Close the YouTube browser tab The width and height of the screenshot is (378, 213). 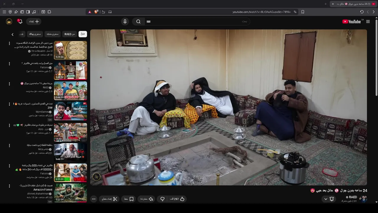(333, 4)
